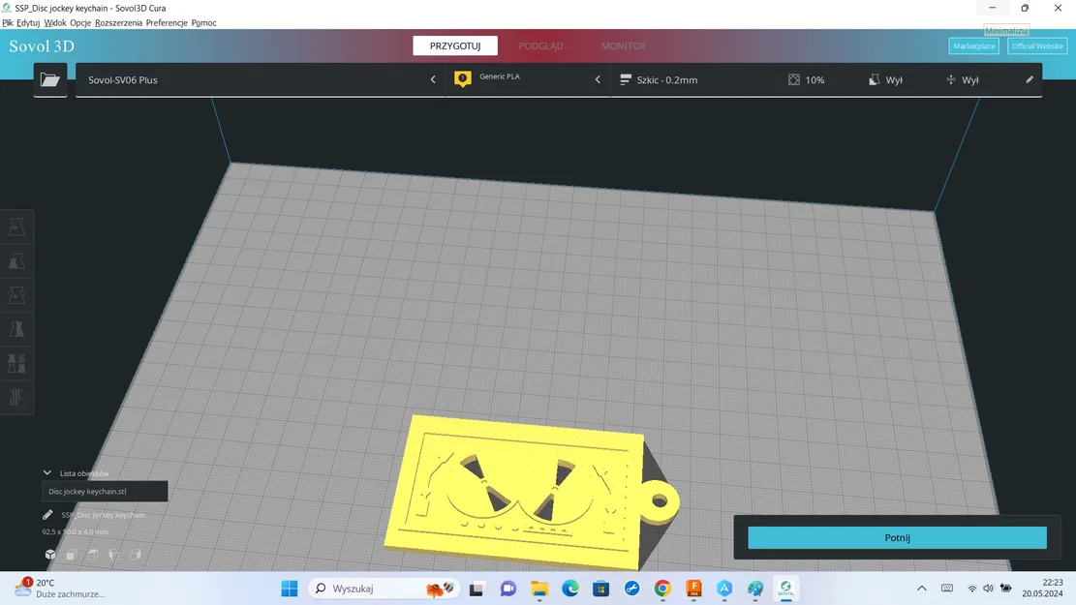The image size is (1076, 605).
Task: Open File Explorer from taskbar
Action: pyautogui.click(x=539, y=589)
